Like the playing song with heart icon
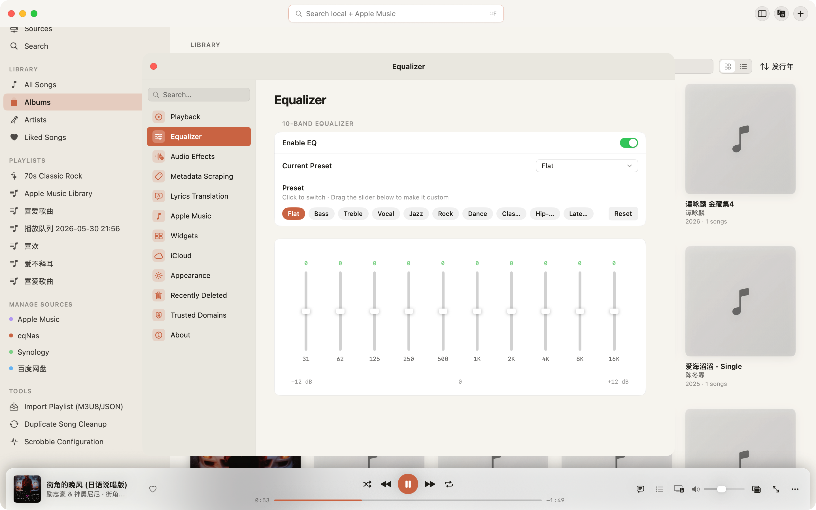Screen dimensions: 816x510 153,489
